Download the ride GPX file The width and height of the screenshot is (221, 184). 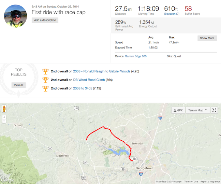178,110
